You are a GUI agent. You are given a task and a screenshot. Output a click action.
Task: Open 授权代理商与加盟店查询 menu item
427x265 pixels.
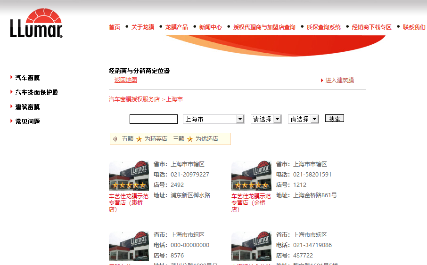coord(264,27)
